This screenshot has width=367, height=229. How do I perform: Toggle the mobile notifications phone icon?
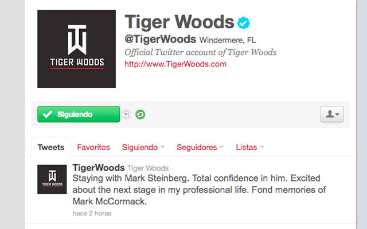point(126,114)
